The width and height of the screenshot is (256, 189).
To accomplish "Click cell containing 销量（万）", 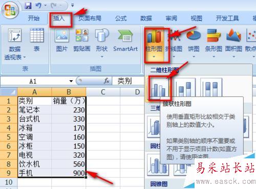I will pos(69,101).
